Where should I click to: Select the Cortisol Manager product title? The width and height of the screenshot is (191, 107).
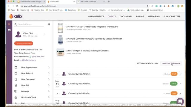(92, 27)
